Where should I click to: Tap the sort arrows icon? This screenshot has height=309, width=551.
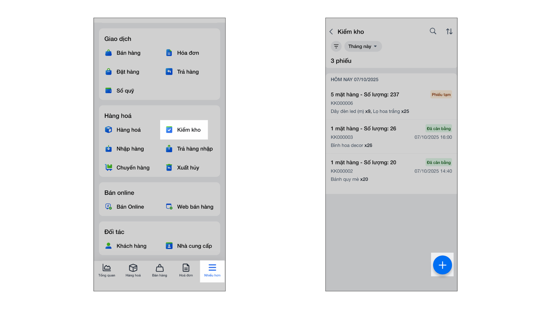(x=449, y=31)
